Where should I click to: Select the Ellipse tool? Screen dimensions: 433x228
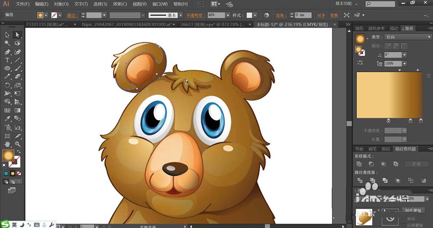point(7,68)
